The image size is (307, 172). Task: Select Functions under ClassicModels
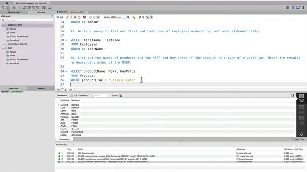point(14,40)
